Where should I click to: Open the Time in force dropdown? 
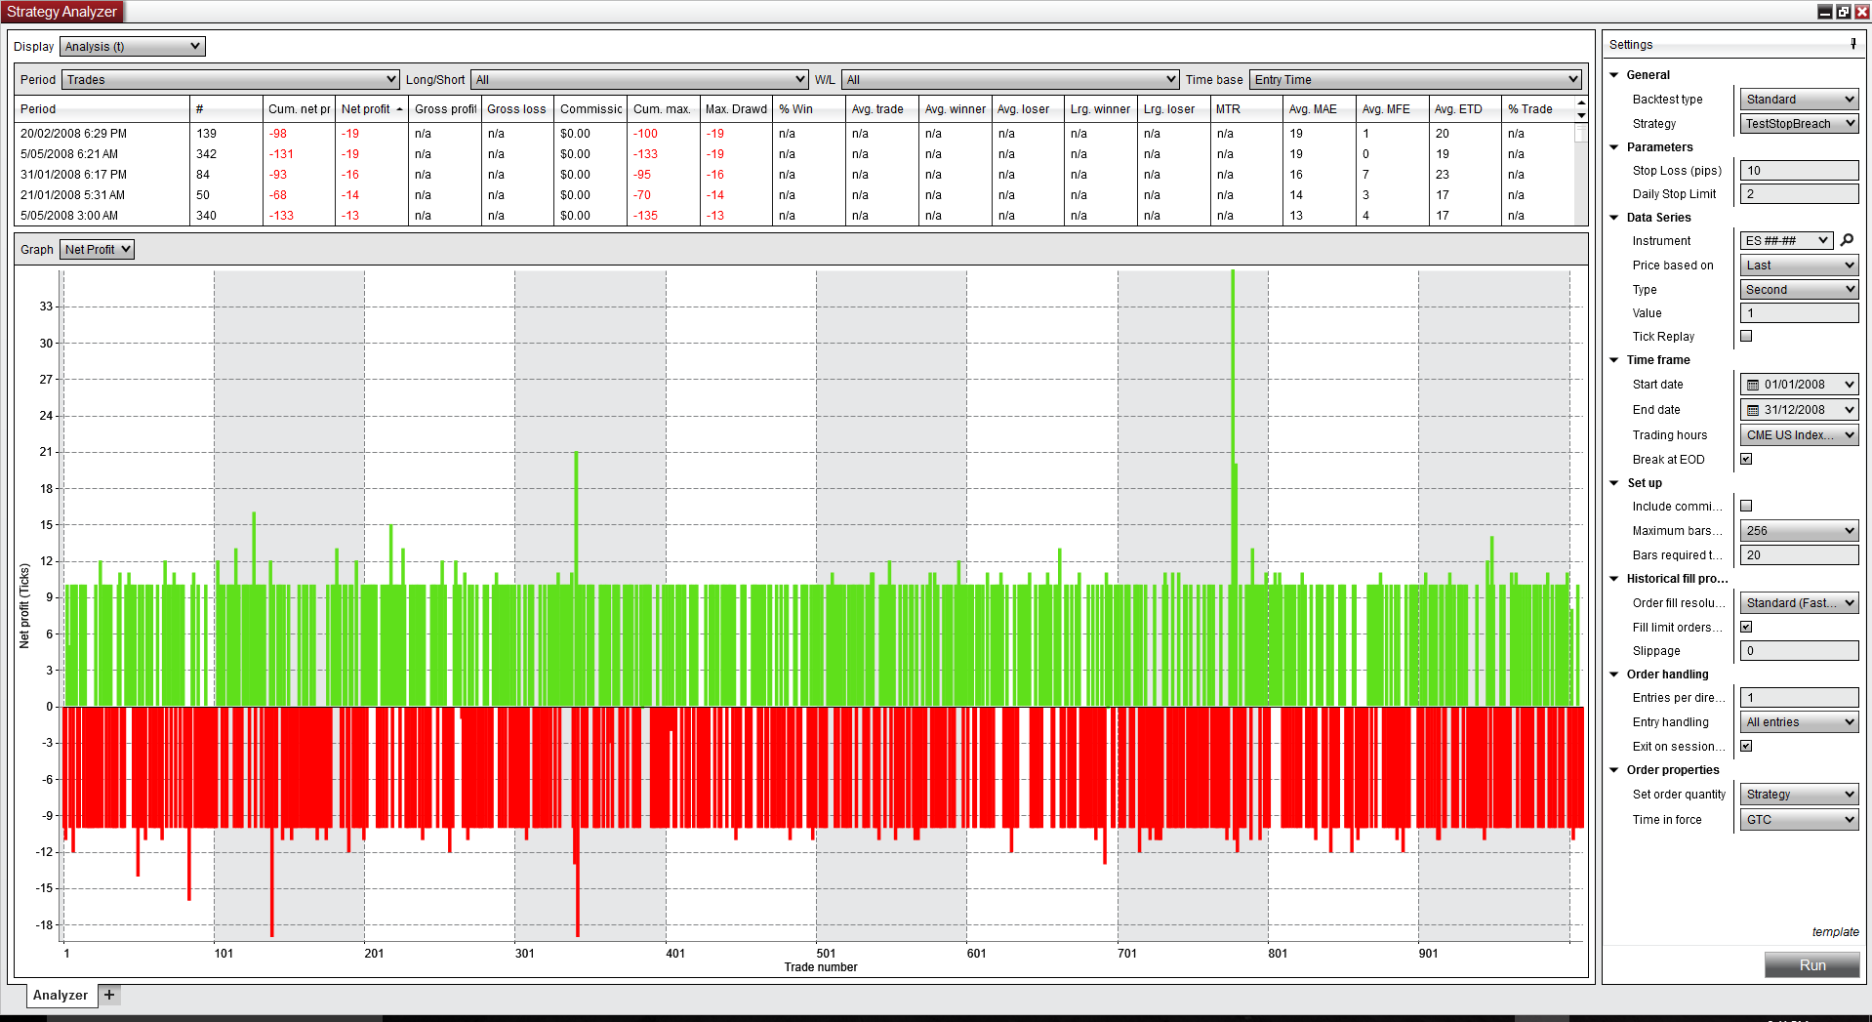click(x=1800, y=820)
